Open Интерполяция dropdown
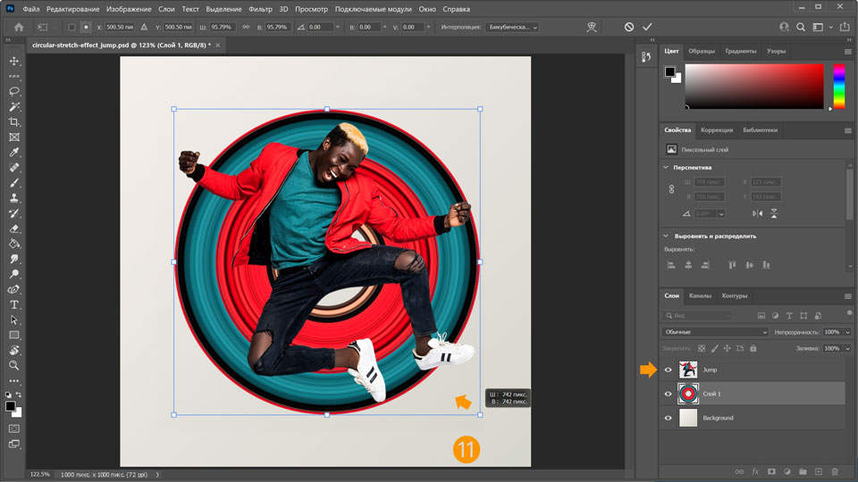 pyautogui.click(x=511, y=27)
